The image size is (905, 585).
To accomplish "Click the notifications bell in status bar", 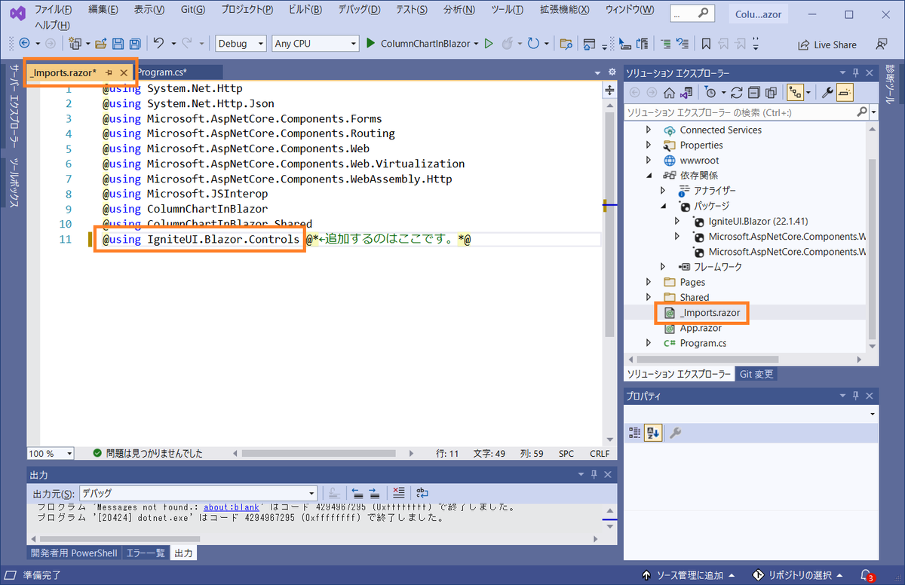I will coord(867,575).
